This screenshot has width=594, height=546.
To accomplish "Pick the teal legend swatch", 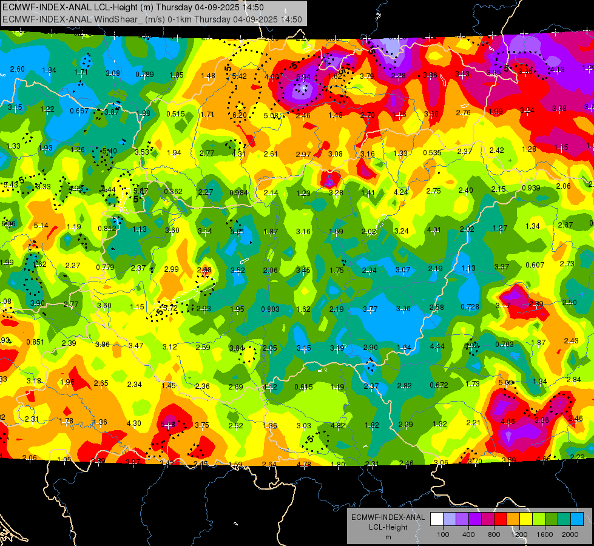I will pos(564,519).
